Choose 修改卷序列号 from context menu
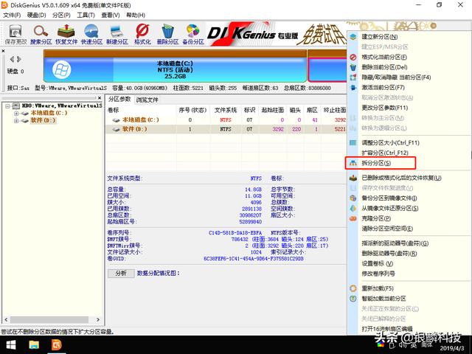This screenshot has height=354, width=472. click(x=409, y=274)
